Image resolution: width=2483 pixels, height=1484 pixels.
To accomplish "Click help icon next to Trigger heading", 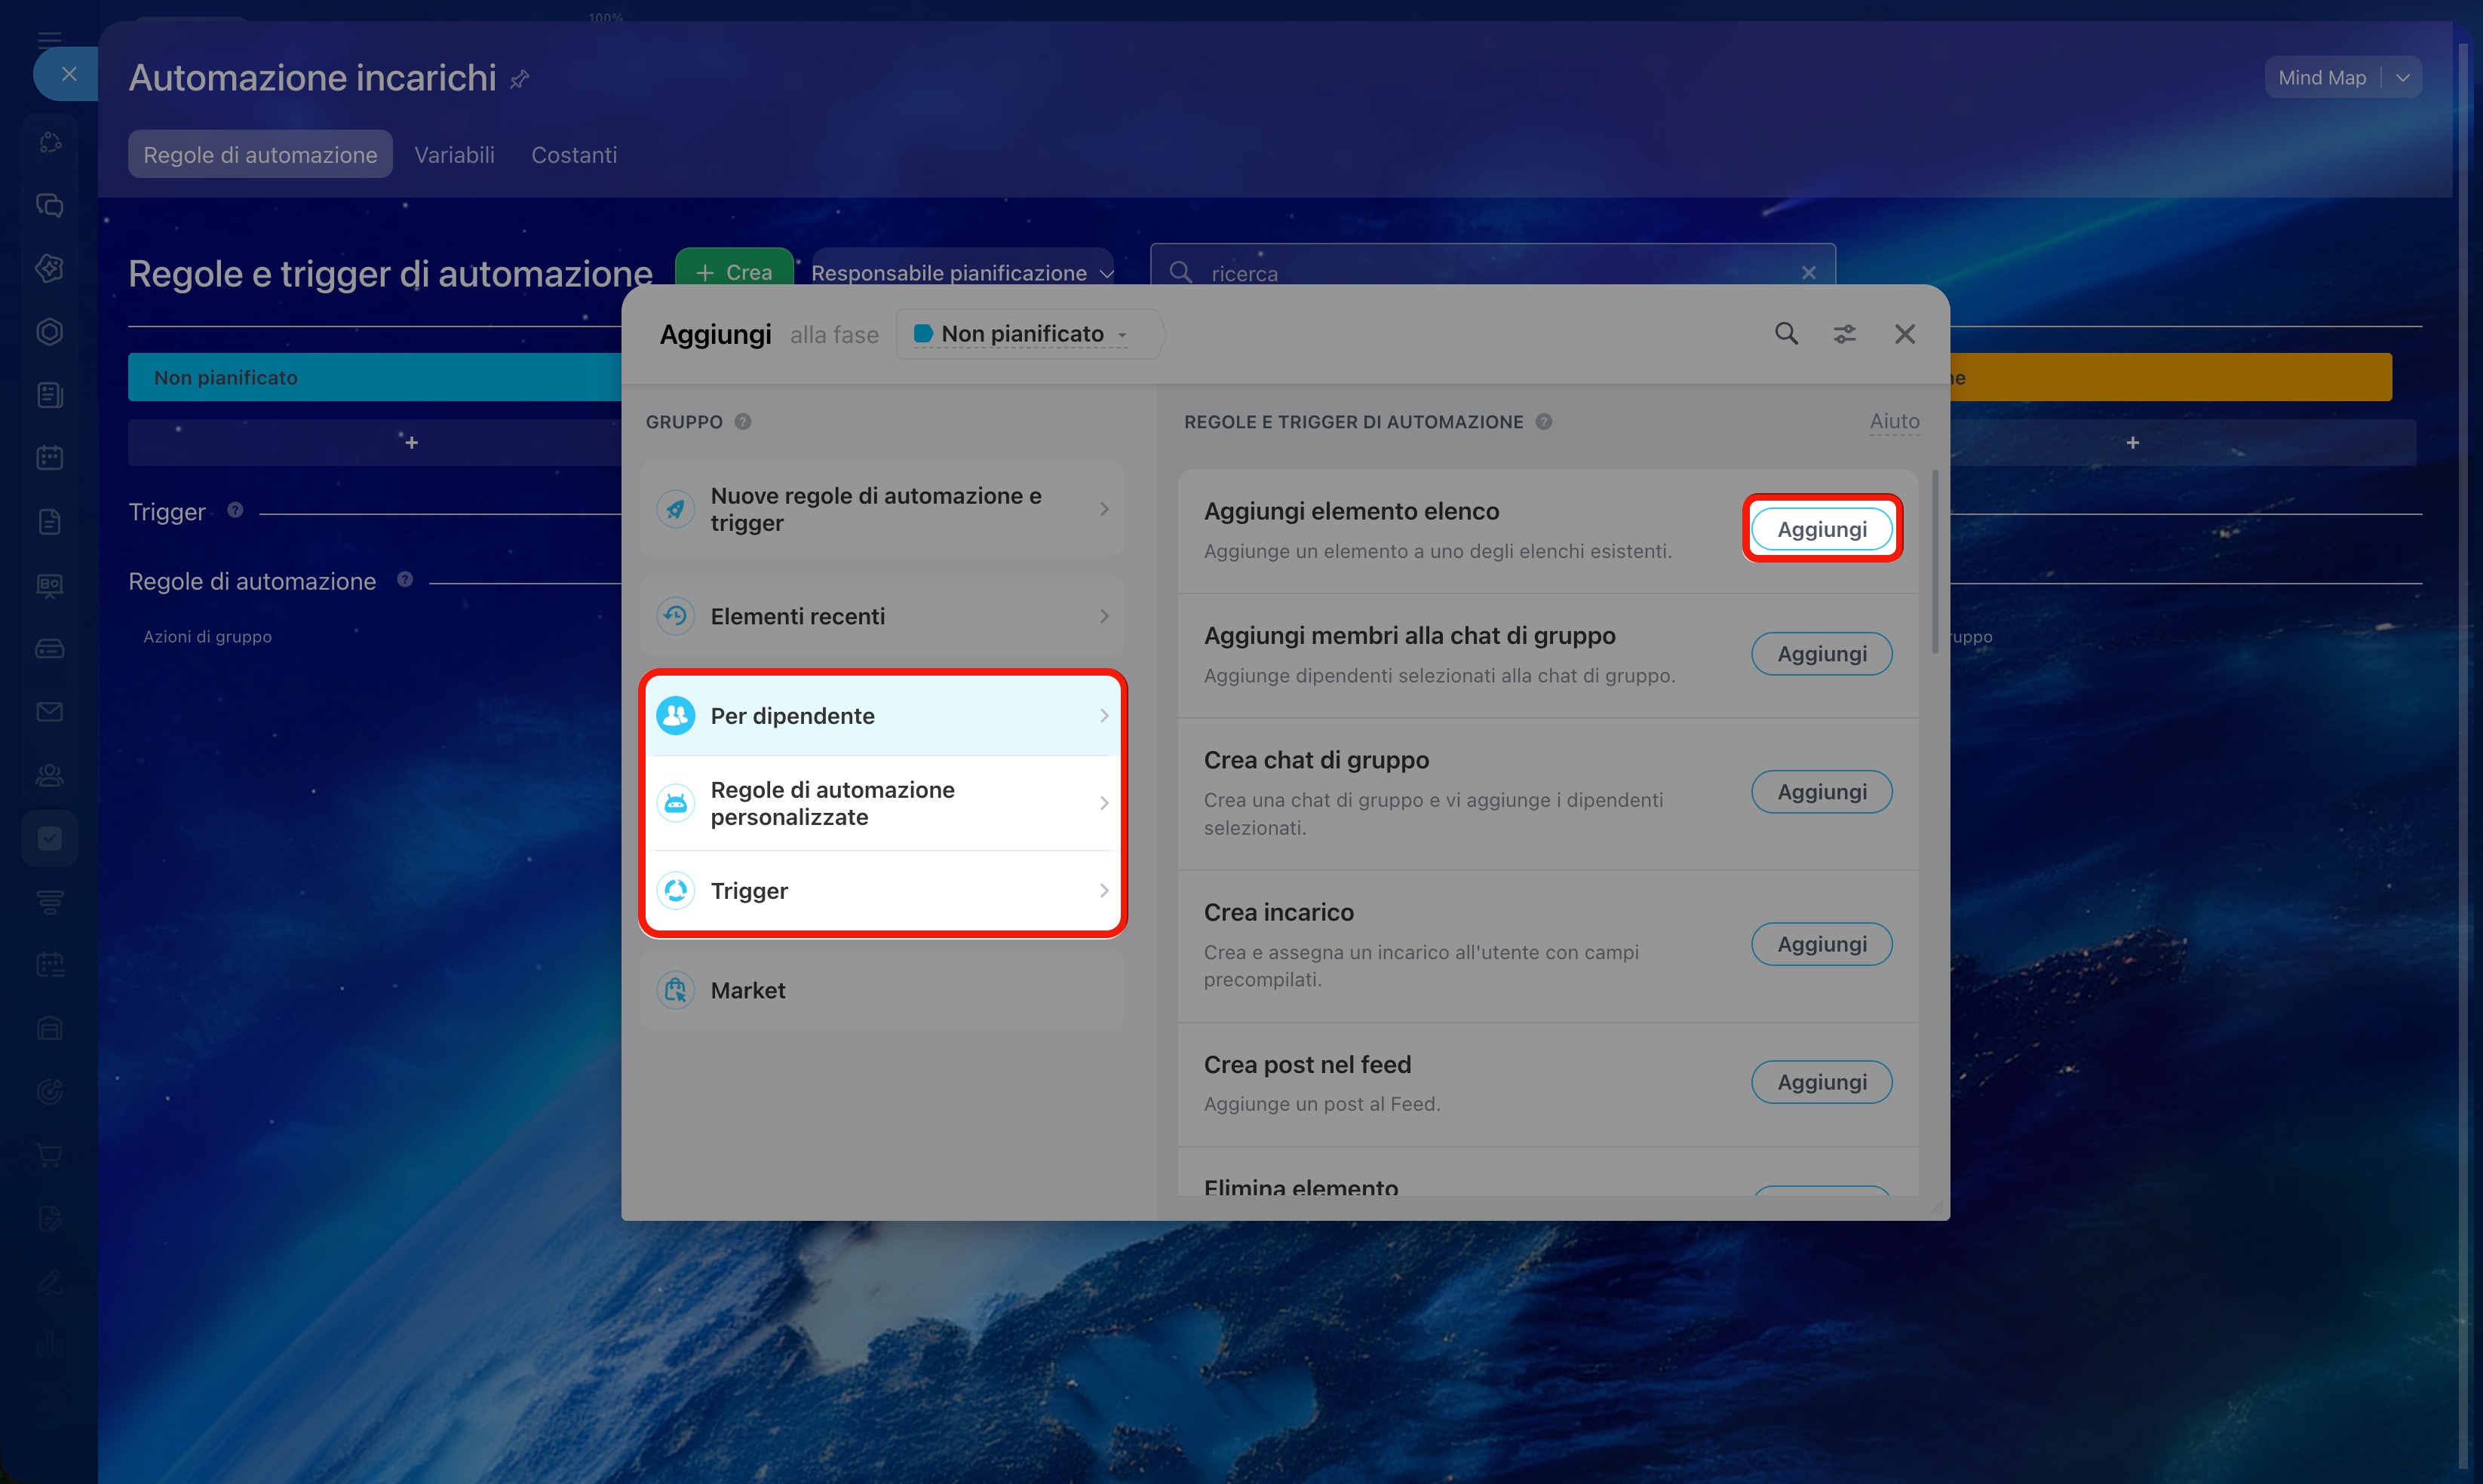I will pyautogui.click(x=235, y=510).
